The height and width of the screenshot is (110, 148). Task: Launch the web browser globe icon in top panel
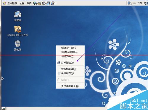[35, 4]
